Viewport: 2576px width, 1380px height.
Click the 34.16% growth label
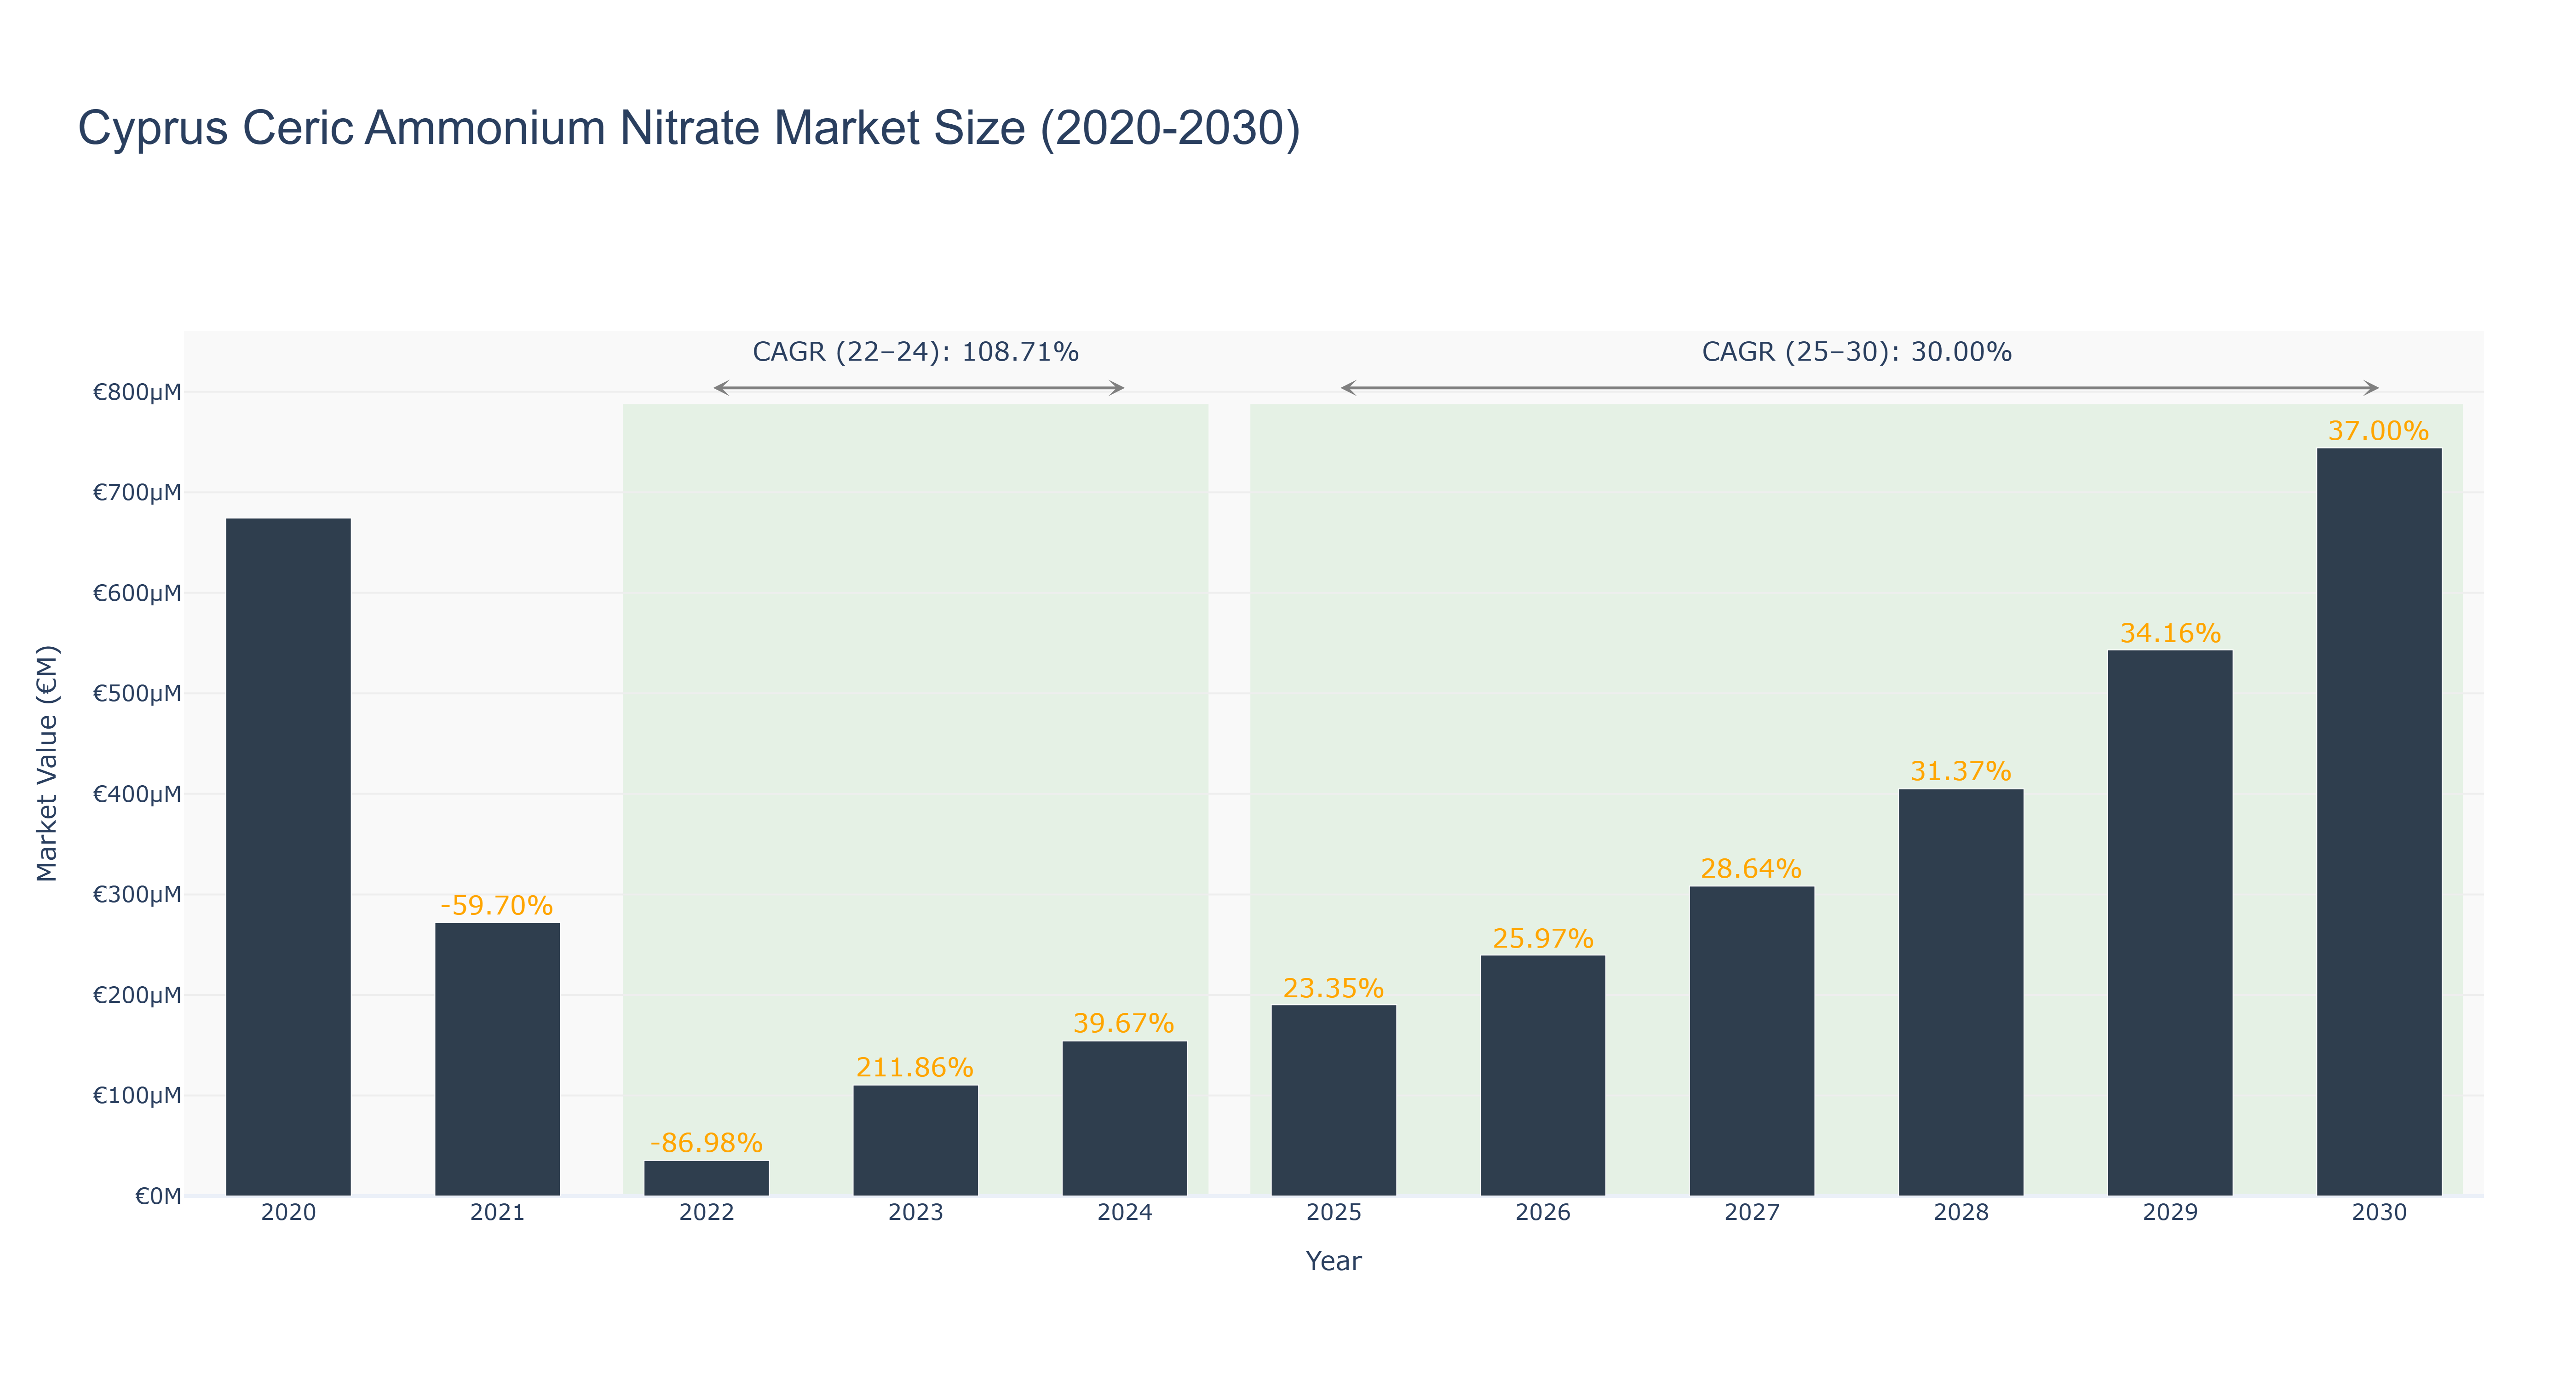click(2170, 633)
